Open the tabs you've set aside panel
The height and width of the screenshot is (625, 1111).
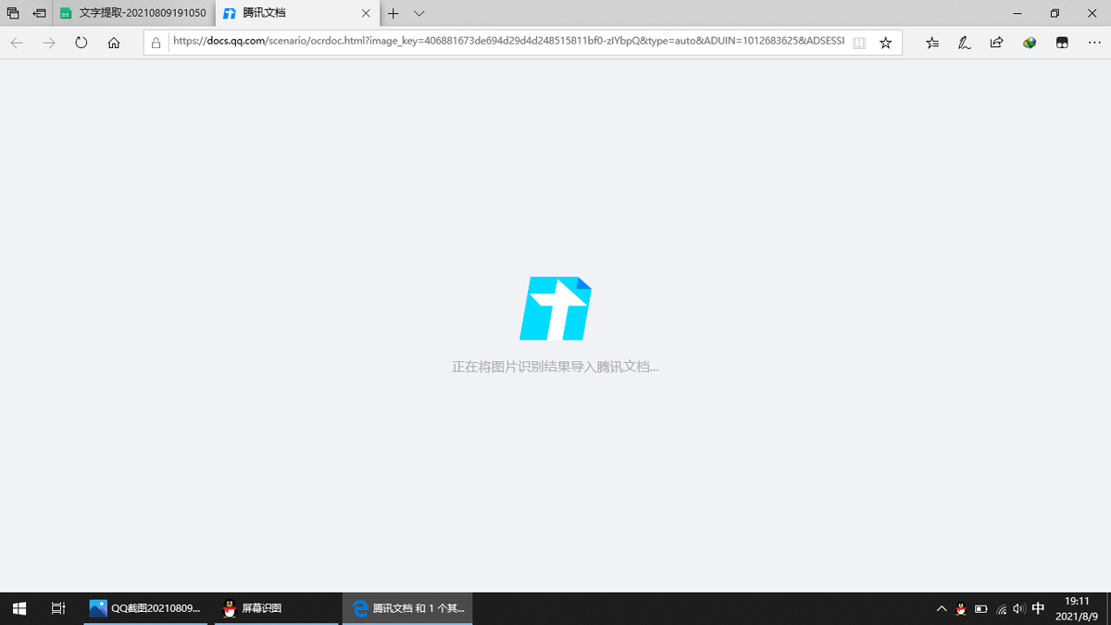point(13,13)
